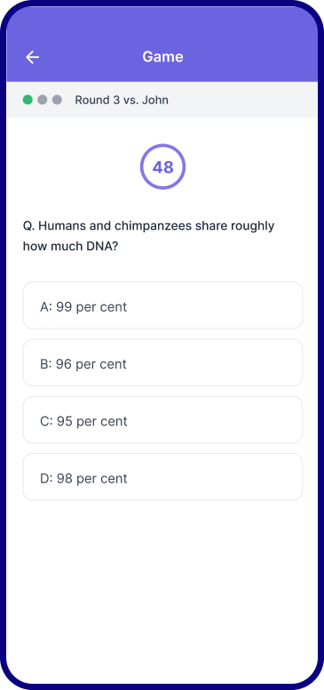Click the second gray round indicator dot

coord(42,100)
